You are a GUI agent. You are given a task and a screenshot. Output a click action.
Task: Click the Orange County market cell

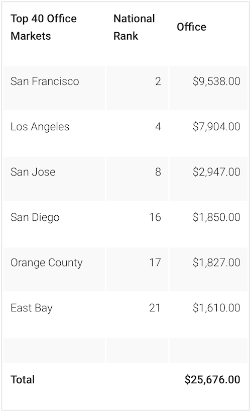[x=46, y=263]
